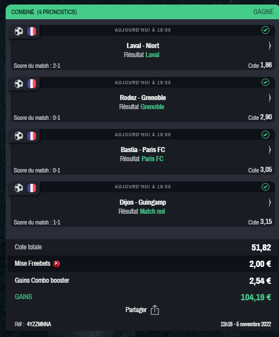Click the green checkmark on the Dijon - Guingamp bet
Viewport: 279px width, 337px height.
pos(265,187)
